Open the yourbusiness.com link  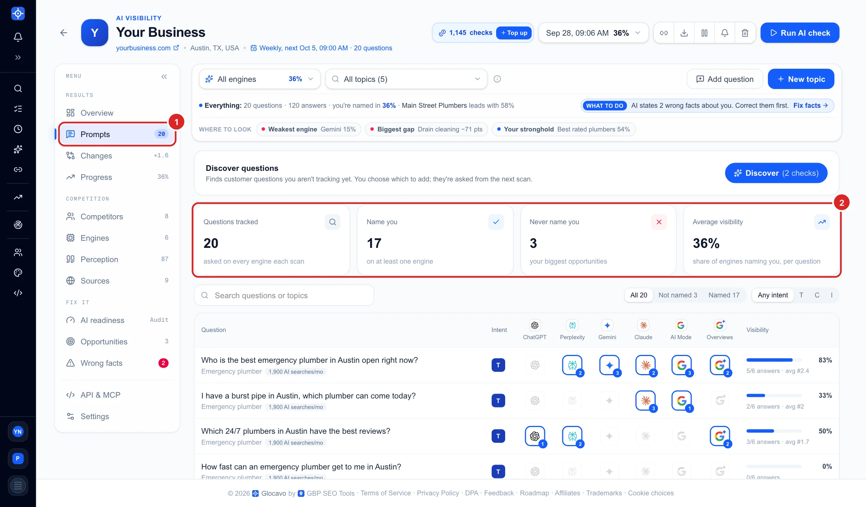point(147,48)
